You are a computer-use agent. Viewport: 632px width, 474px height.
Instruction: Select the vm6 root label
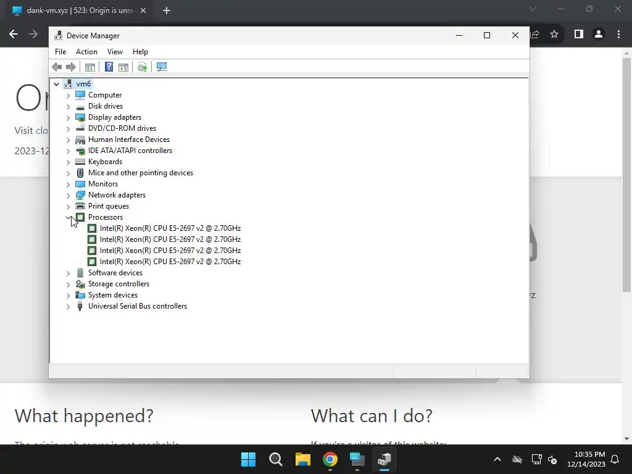point(83,84)
